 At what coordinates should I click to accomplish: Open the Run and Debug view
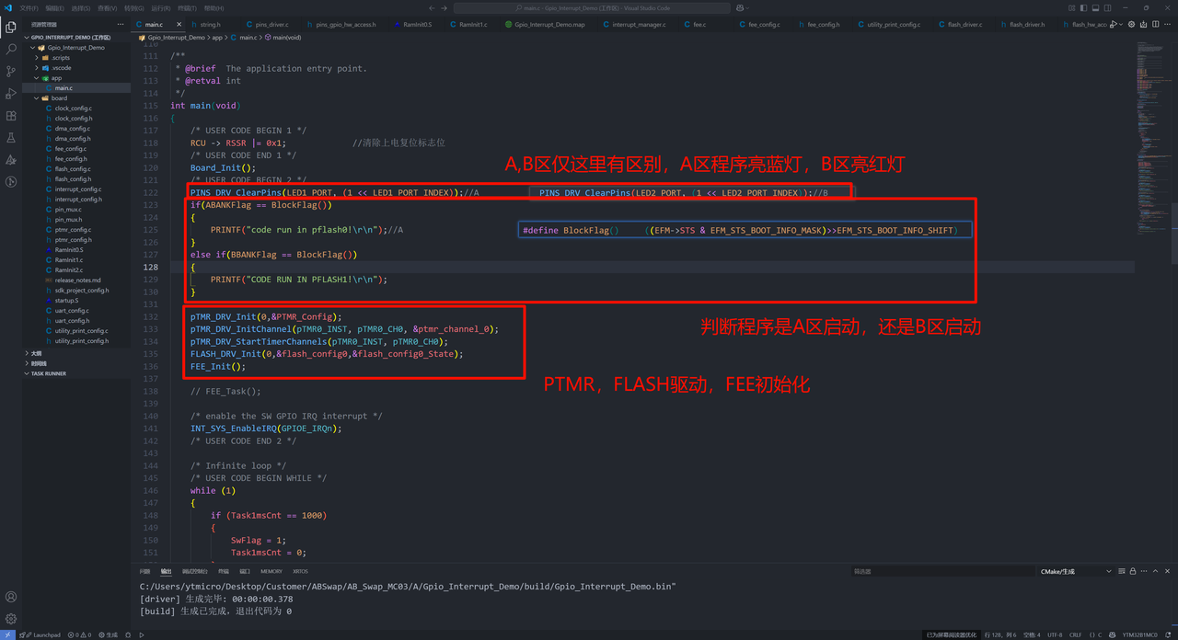11,93
